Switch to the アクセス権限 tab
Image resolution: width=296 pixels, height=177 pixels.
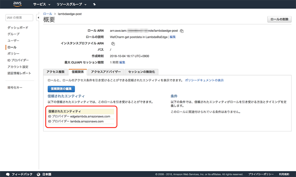pos(56,72)
